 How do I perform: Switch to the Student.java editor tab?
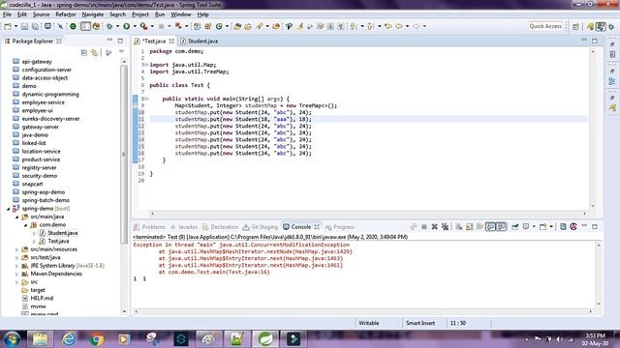(199, 41)
